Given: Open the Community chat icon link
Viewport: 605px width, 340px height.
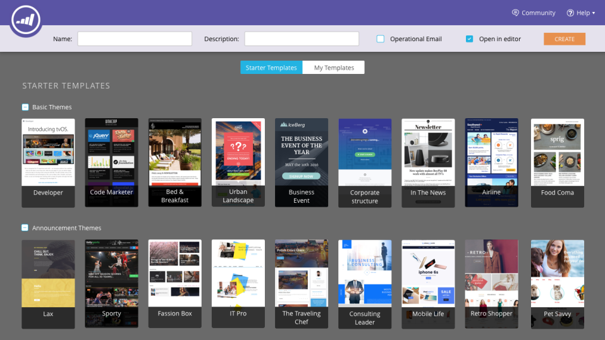Looking at the screenshot, I should tap(515, 13).
